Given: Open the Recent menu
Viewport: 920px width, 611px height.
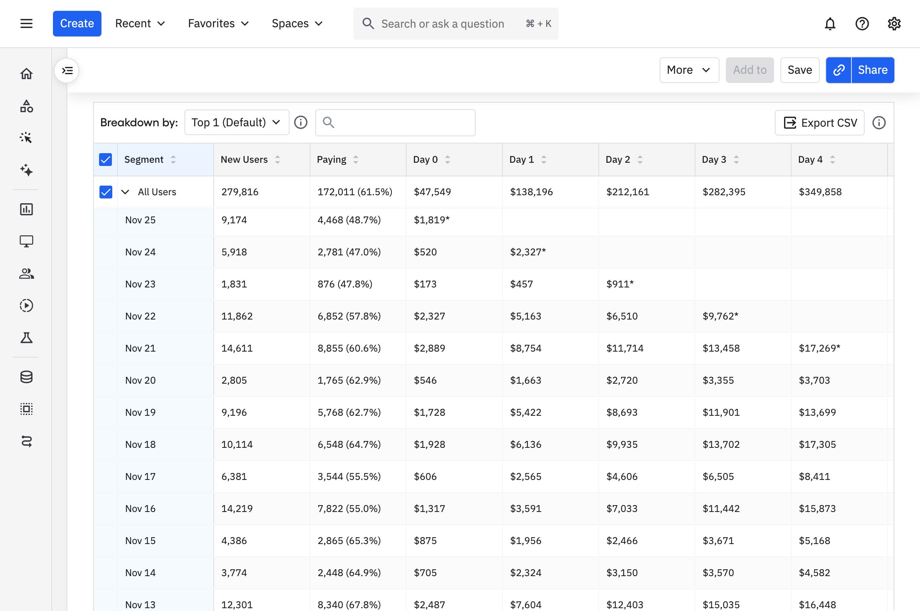Looking at the screenshot, I should pyautogui.click(x=140, y=24).
